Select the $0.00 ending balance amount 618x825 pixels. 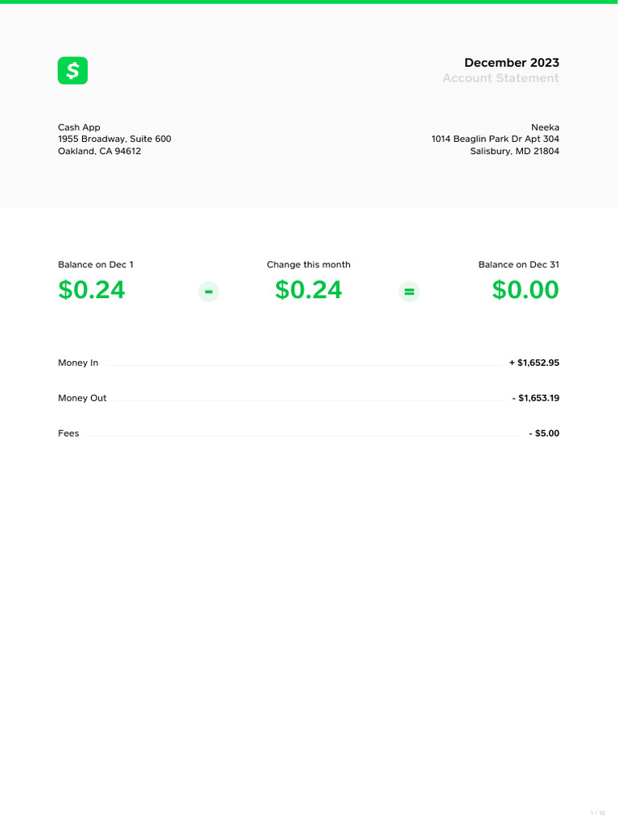point(525,290)
